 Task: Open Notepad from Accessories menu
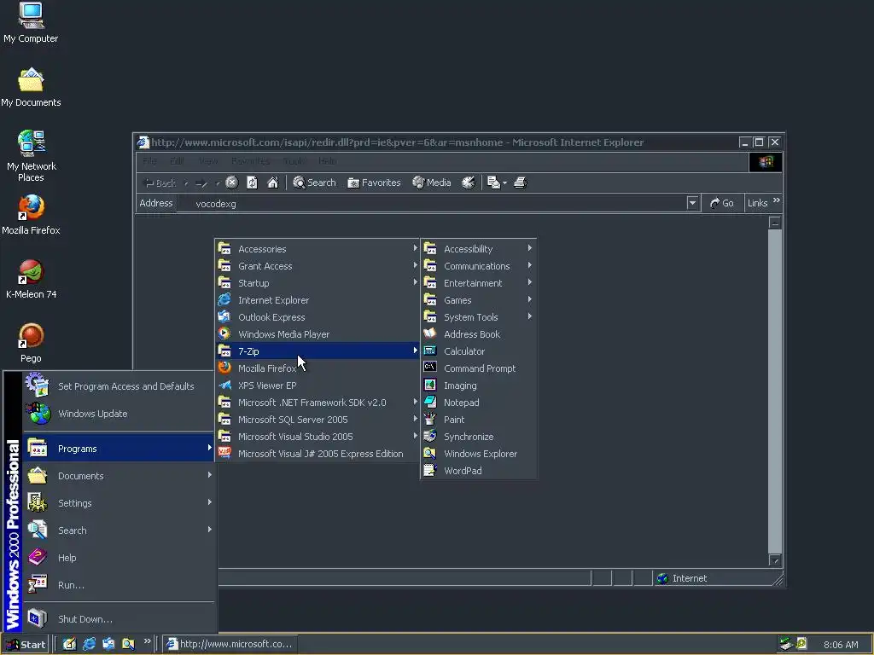[479, 403]
